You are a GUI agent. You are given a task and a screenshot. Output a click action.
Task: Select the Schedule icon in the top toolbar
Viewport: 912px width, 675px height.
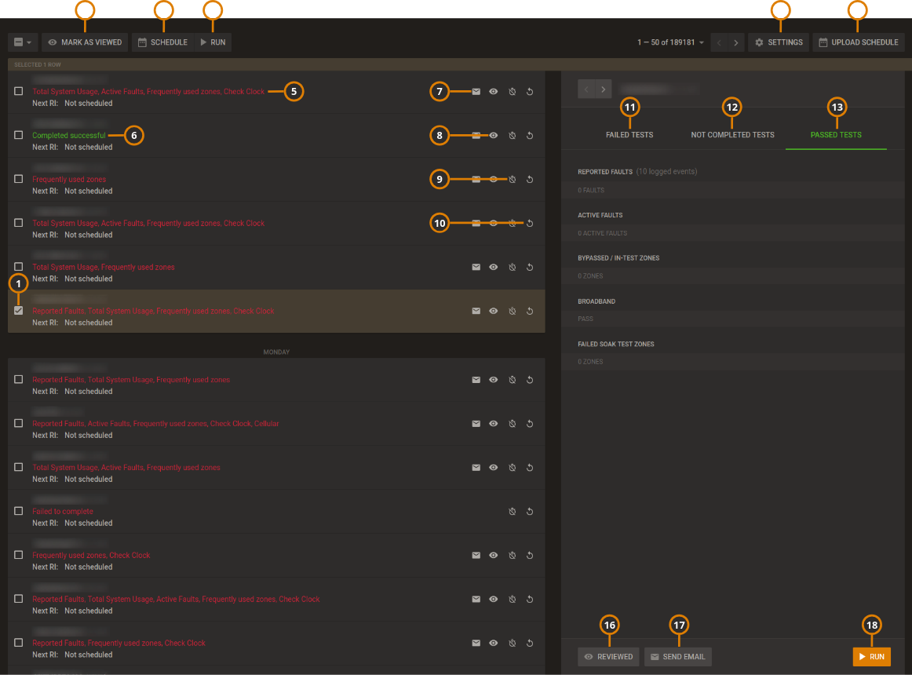click(143, 42)
